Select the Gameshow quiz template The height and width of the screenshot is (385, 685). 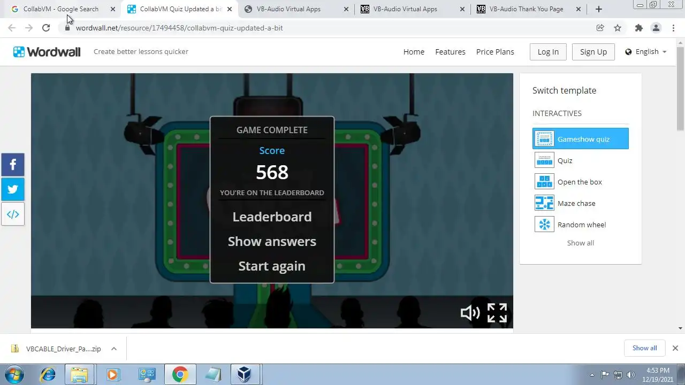coord(581,139)
